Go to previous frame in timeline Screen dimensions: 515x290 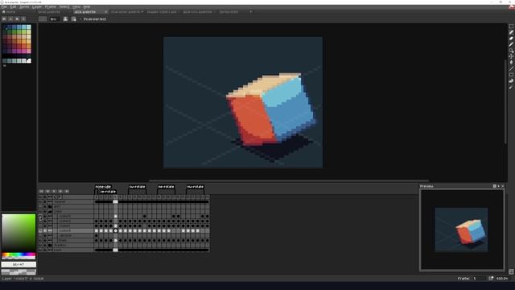click(47, 191)
